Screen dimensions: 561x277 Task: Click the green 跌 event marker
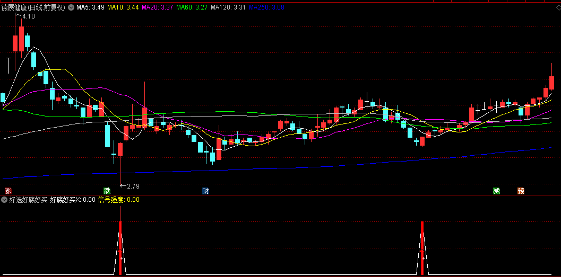pyautogui.click(x=107, y=191)
